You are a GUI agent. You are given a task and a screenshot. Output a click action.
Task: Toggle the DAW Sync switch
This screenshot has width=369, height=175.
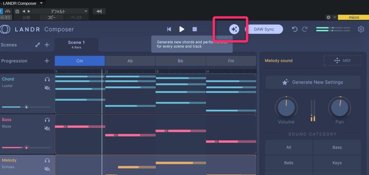[x=264, y=29]
